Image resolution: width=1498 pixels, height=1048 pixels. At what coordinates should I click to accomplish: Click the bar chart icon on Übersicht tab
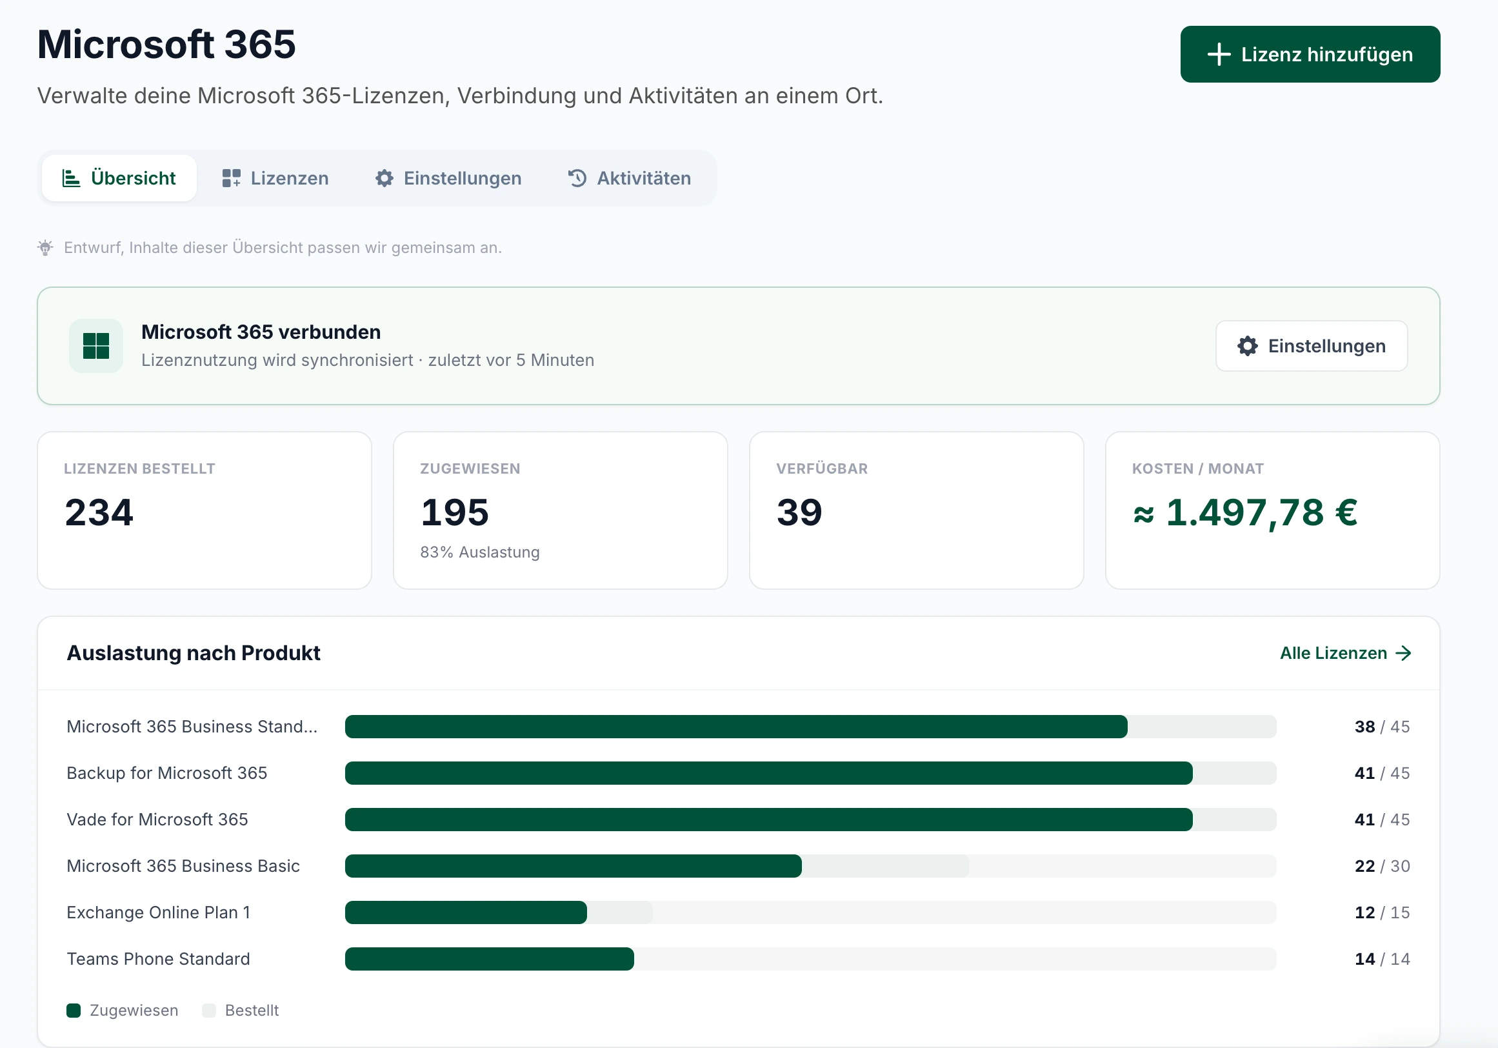pos(71,178)
